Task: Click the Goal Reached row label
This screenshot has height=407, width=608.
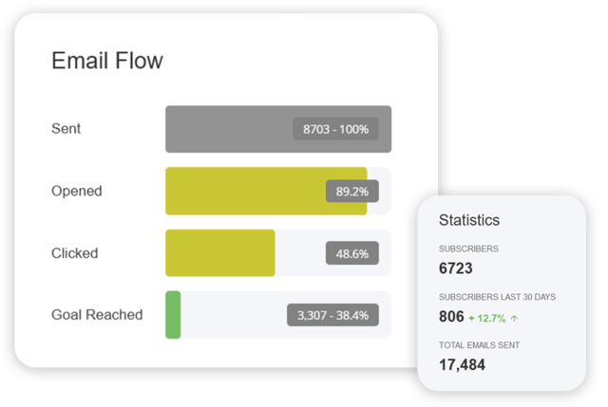Action: (97, 315)
